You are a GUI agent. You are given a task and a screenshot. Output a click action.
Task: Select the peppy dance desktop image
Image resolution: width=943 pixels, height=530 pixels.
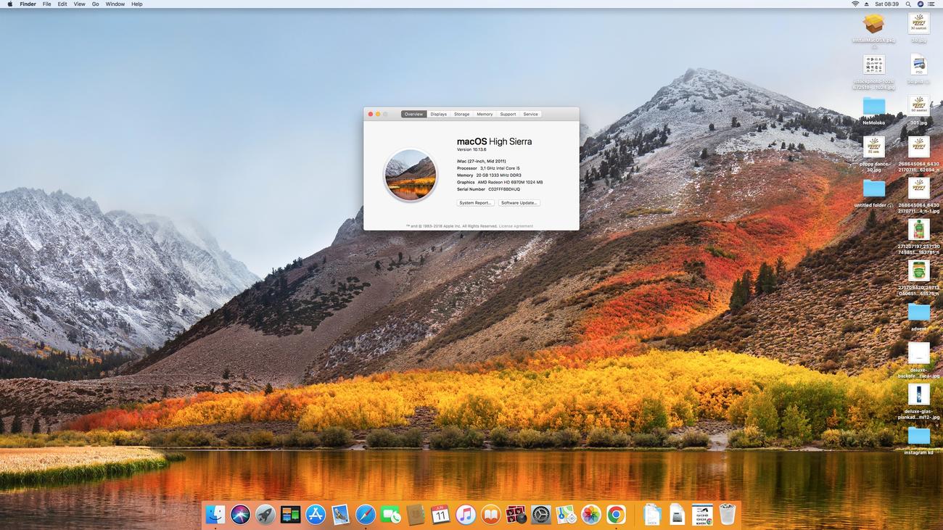point(874,153)
